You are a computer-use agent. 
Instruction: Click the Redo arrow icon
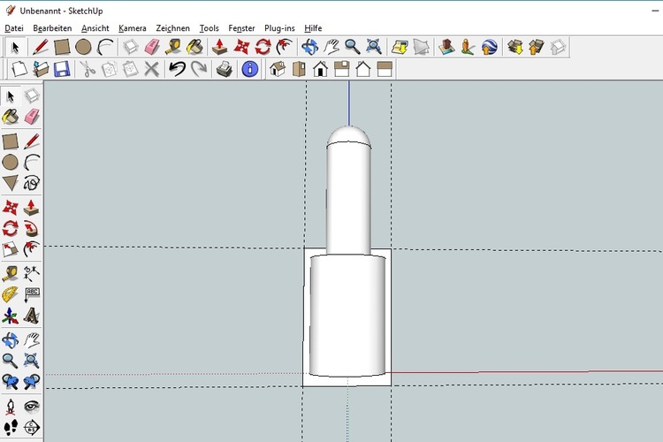coord(199,69)
